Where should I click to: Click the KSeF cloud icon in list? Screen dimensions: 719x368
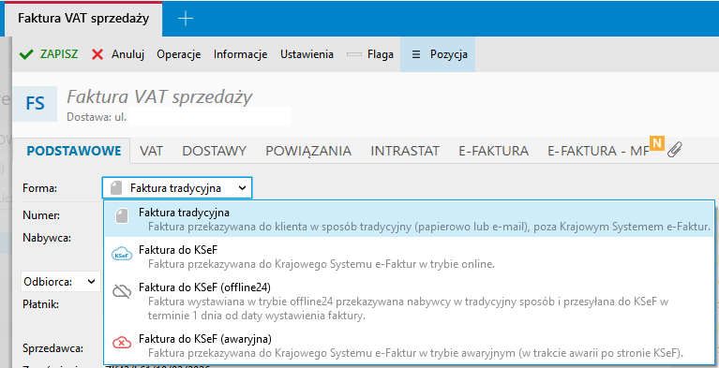[x=122, y=254]
